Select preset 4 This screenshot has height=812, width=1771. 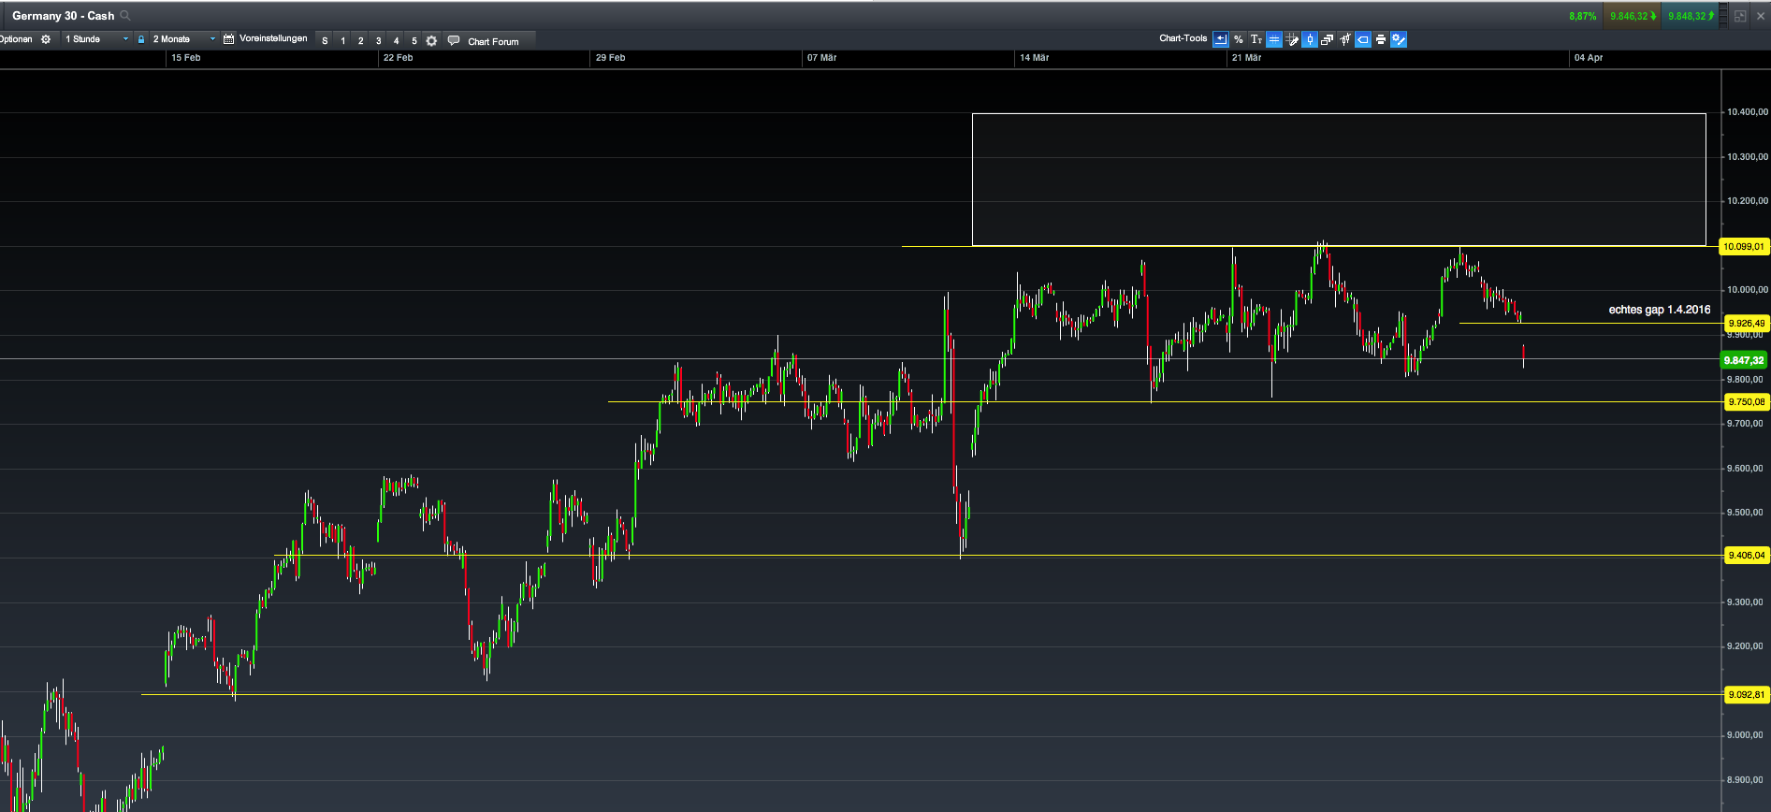click(396, 40)
